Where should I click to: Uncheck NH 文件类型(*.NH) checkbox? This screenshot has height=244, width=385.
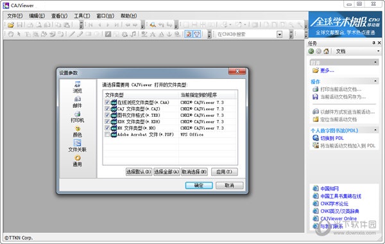tap(107, 128)
